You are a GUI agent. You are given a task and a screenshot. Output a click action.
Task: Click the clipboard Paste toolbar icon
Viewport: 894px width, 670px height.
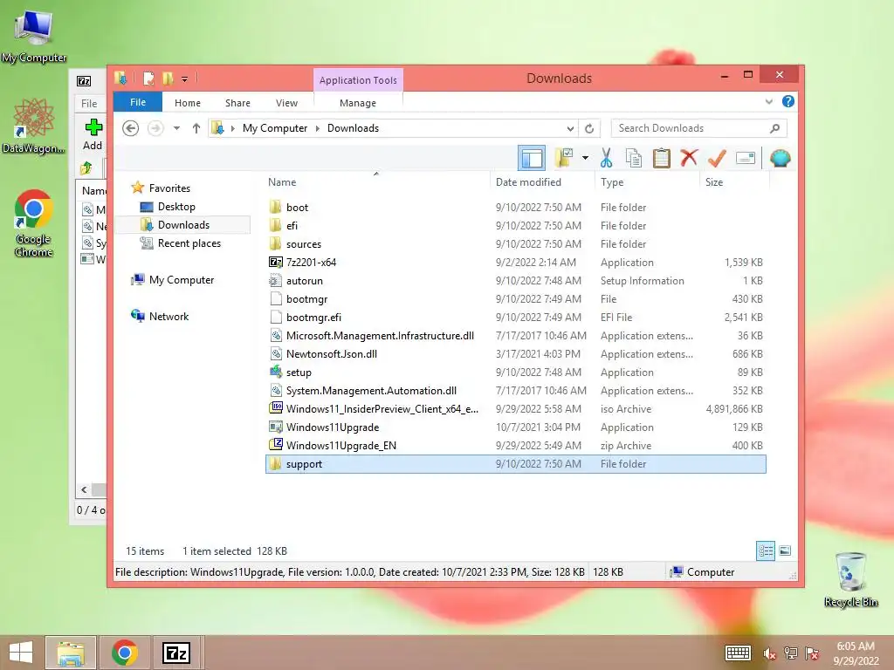pyautogui.click(x=662, y=158)
